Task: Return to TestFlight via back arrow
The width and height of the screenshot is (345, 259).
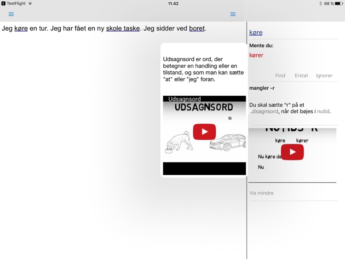Action: click(3, 4)
